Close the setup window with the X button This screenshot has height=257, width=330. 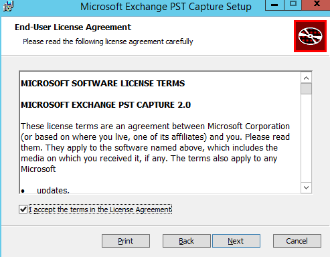pos(317,5)
